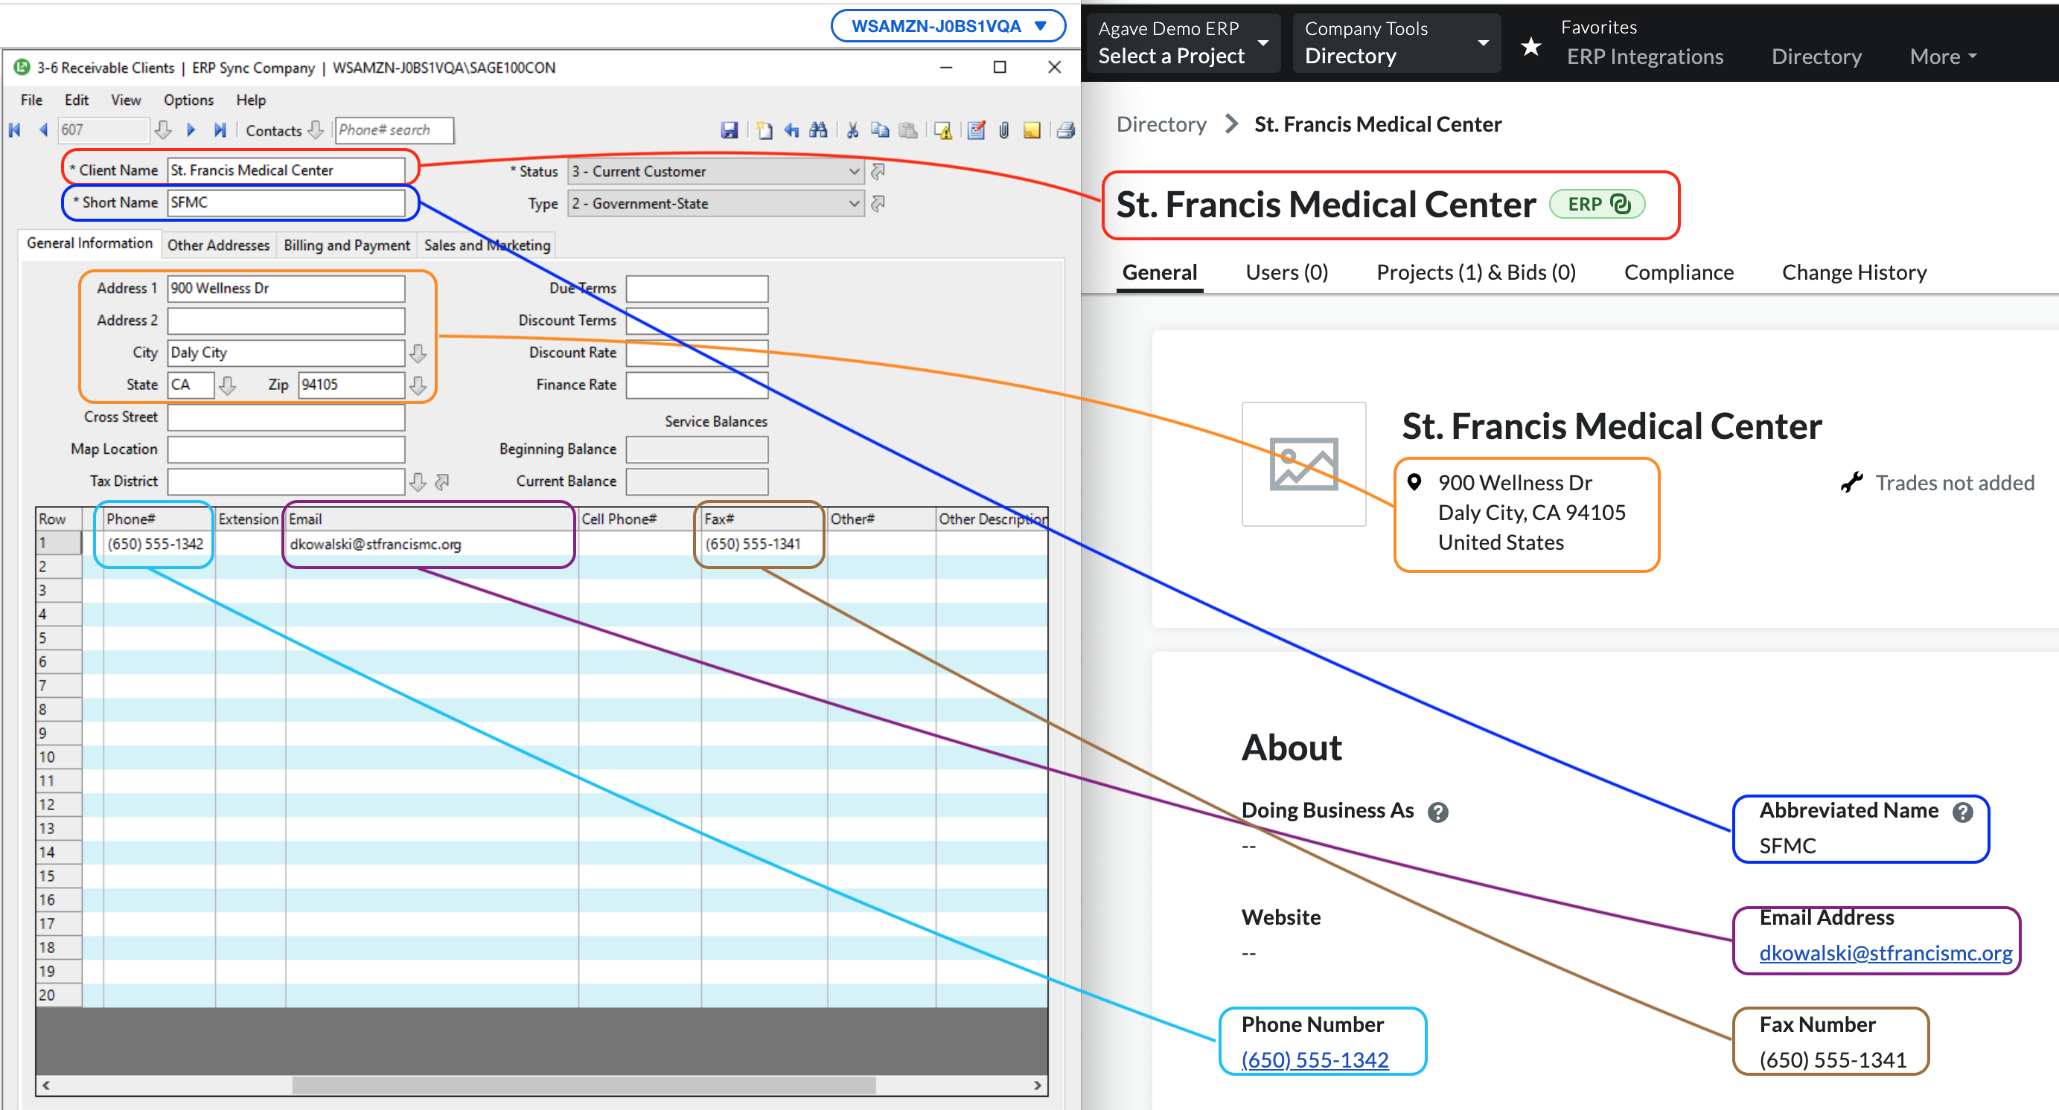Open the record number 607 lookup arrow
Image resolution: width=2059 pixels, height=1110 pixels.
click(x=163, y=129)
